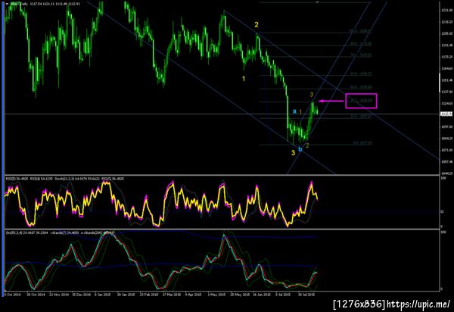Click the 9 Apr 2015 date label
Viewport: 454px width, 312px height.
tap(193, 295)
